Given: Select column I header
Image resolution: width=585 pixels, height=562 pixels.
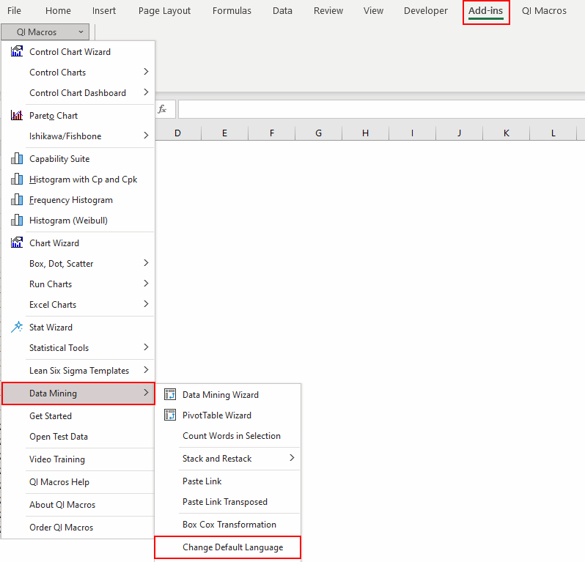Looking at the screenshot, I should (x=412, y=133).
